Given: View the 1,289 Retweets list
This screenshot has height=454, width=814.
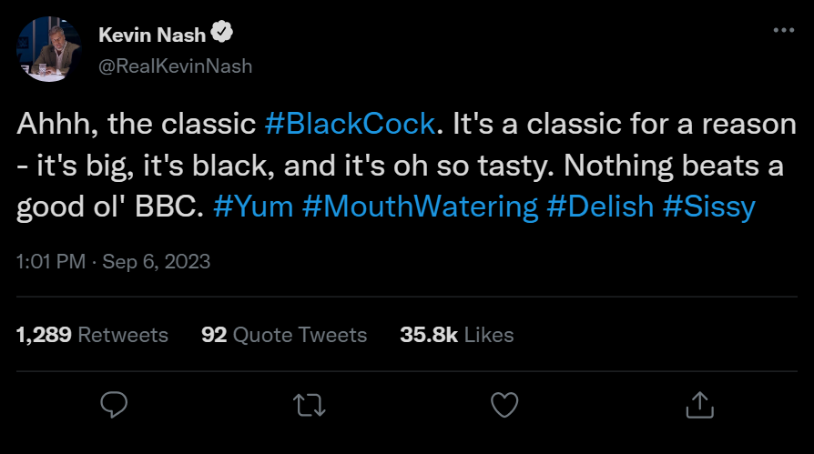Looking at the screenshot, I should pos(92,335).
